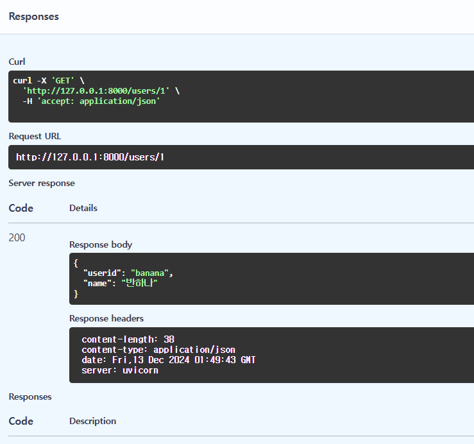The image size is (474, 444).
Task: Click the "name": "반하나" line
Action: pyautogui.click(x=121, y=284)
